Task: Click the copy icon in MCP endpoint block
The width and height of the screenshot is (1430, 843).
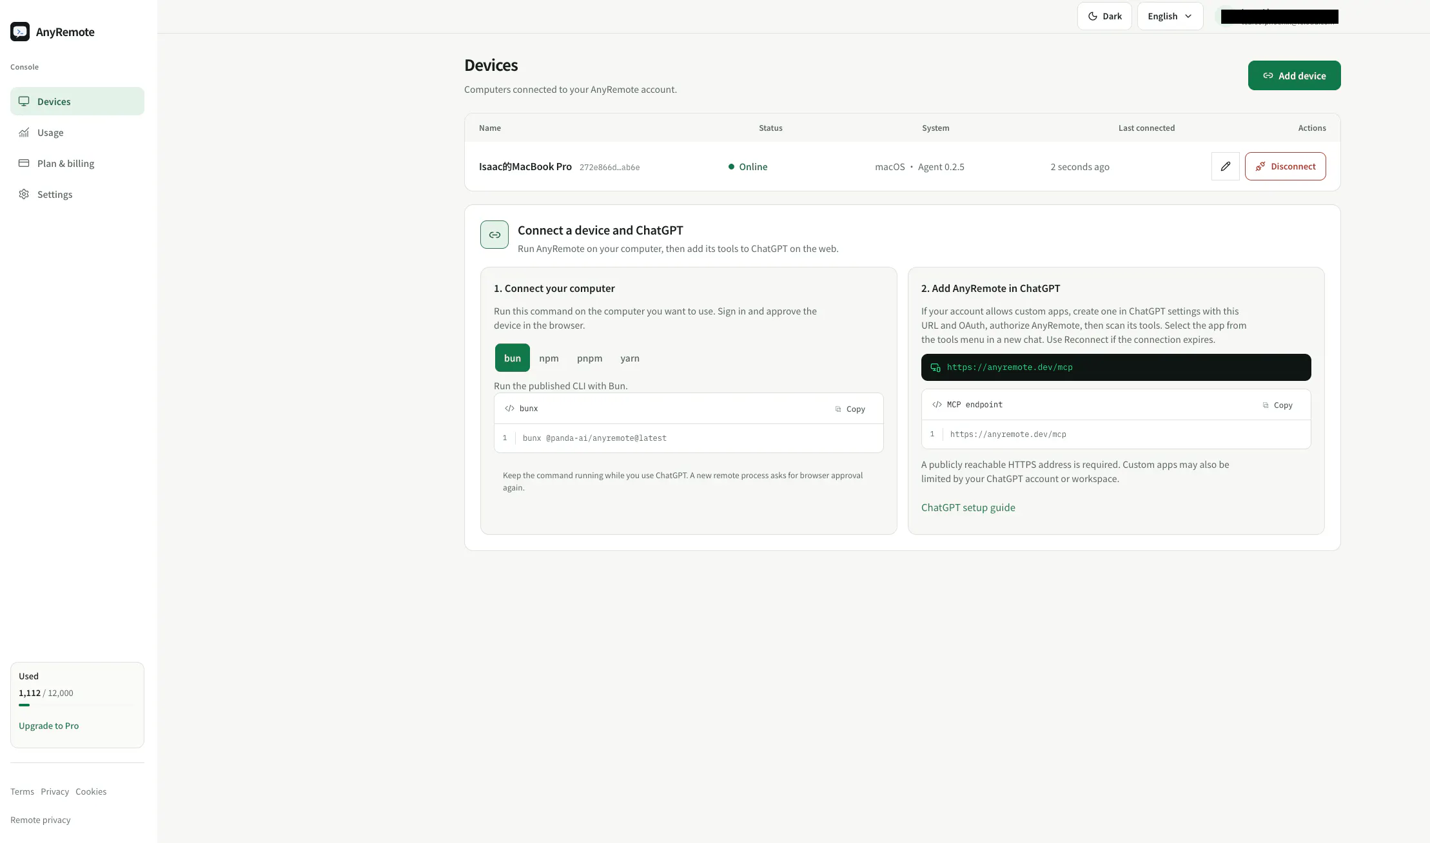Action: click(x=1266, y=405)
